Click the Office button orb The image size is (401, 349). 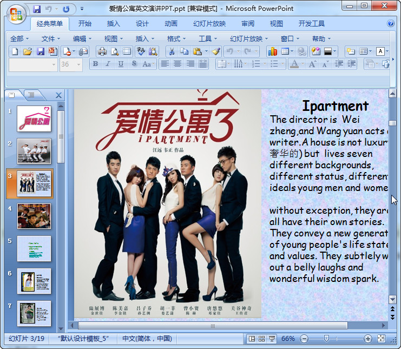click(x=16, y=14)
